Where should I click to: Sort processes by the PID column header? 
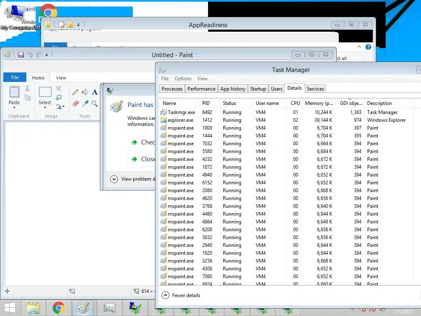[209, 103]
